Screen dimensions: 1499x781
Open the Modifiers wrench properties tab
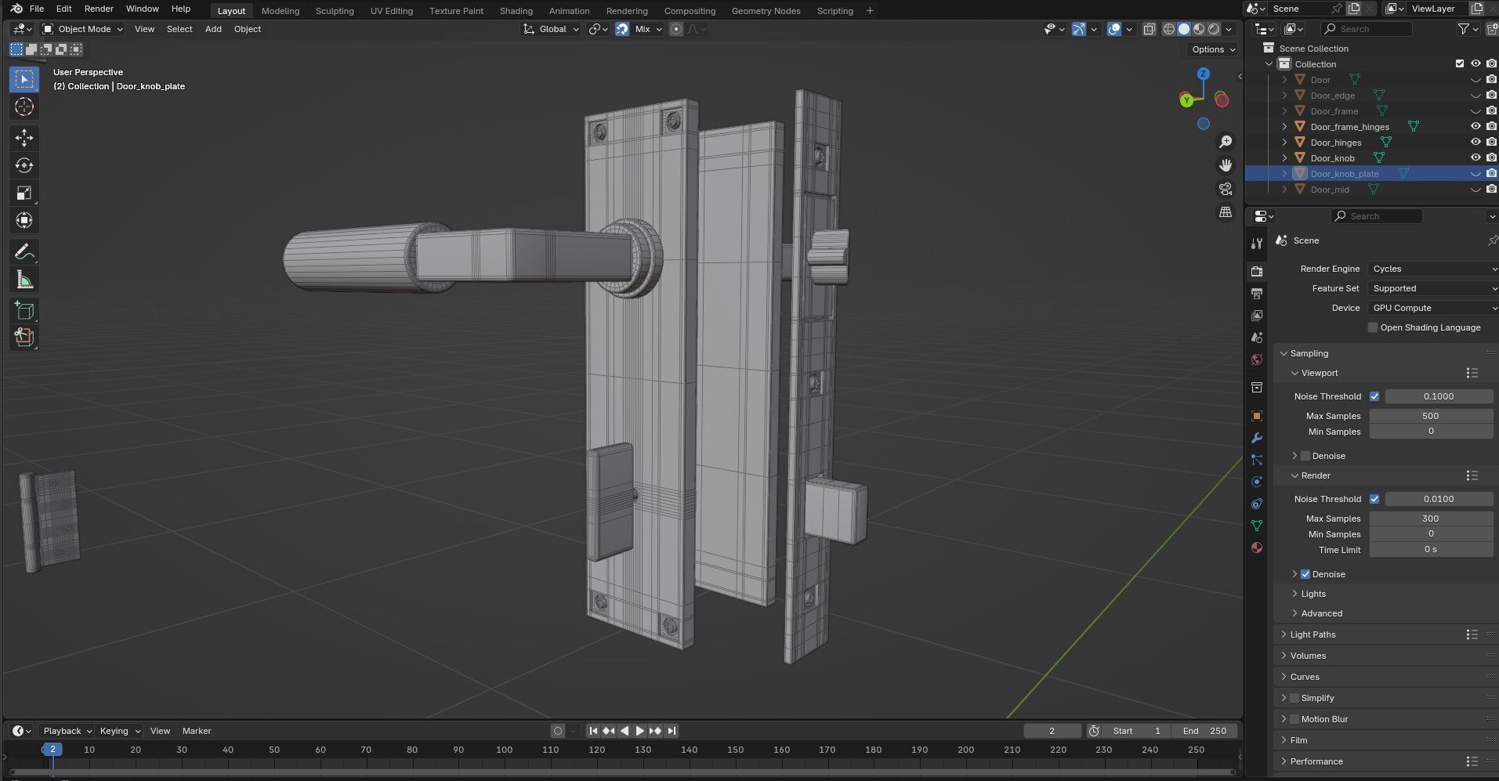tap(1257, 438)
